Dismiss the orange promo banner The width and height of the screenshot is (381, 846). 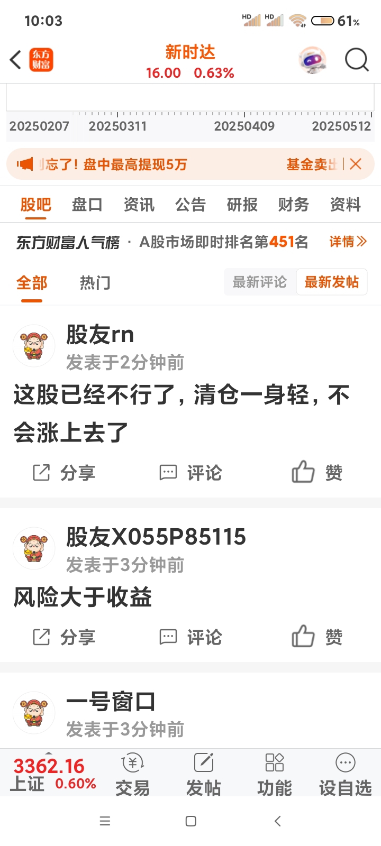tap(356, 164)
